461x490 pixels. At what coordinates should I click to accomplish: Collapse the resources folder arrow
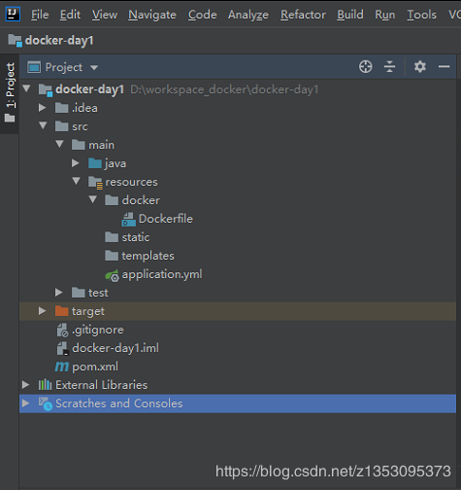(x=77, y=181)
